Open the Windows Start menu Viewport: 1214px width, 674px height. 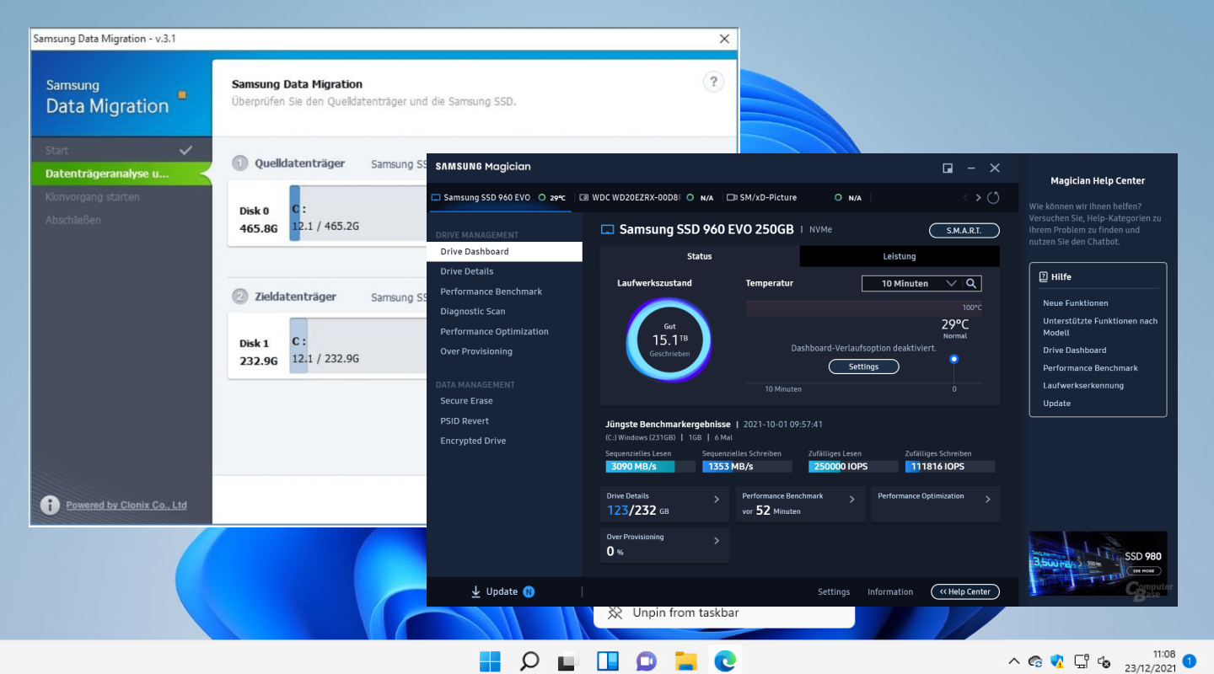490,661
